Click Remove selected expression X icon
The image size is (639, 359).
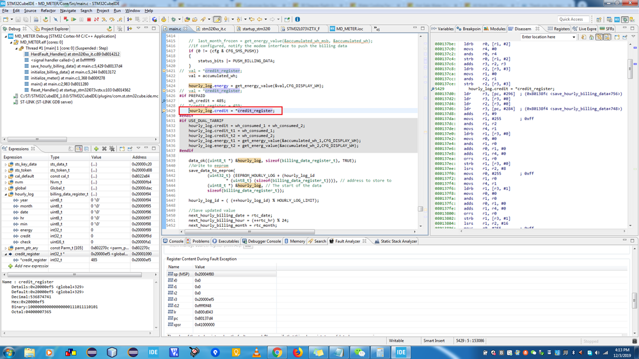pyautogui.click(x=104, y=149)
